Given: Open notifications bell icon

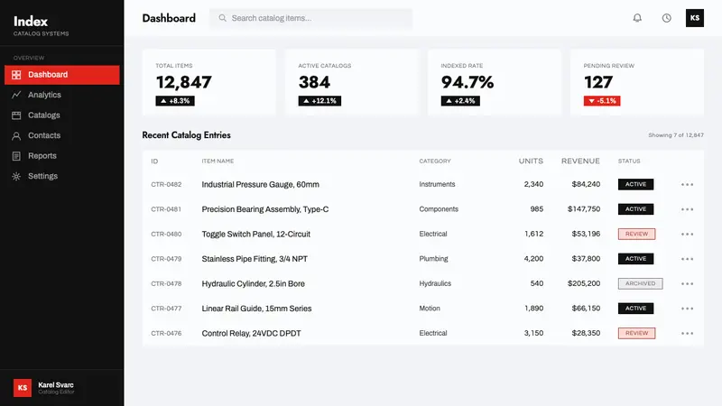Looking at the screenshot, I should click(637, 18).
